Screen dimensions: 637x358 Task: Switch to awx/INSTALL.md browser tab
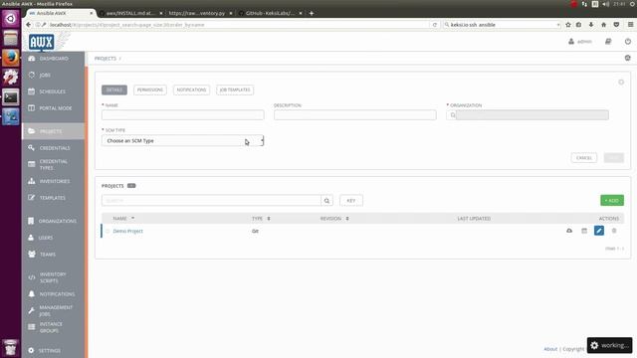tap(130, 13)
